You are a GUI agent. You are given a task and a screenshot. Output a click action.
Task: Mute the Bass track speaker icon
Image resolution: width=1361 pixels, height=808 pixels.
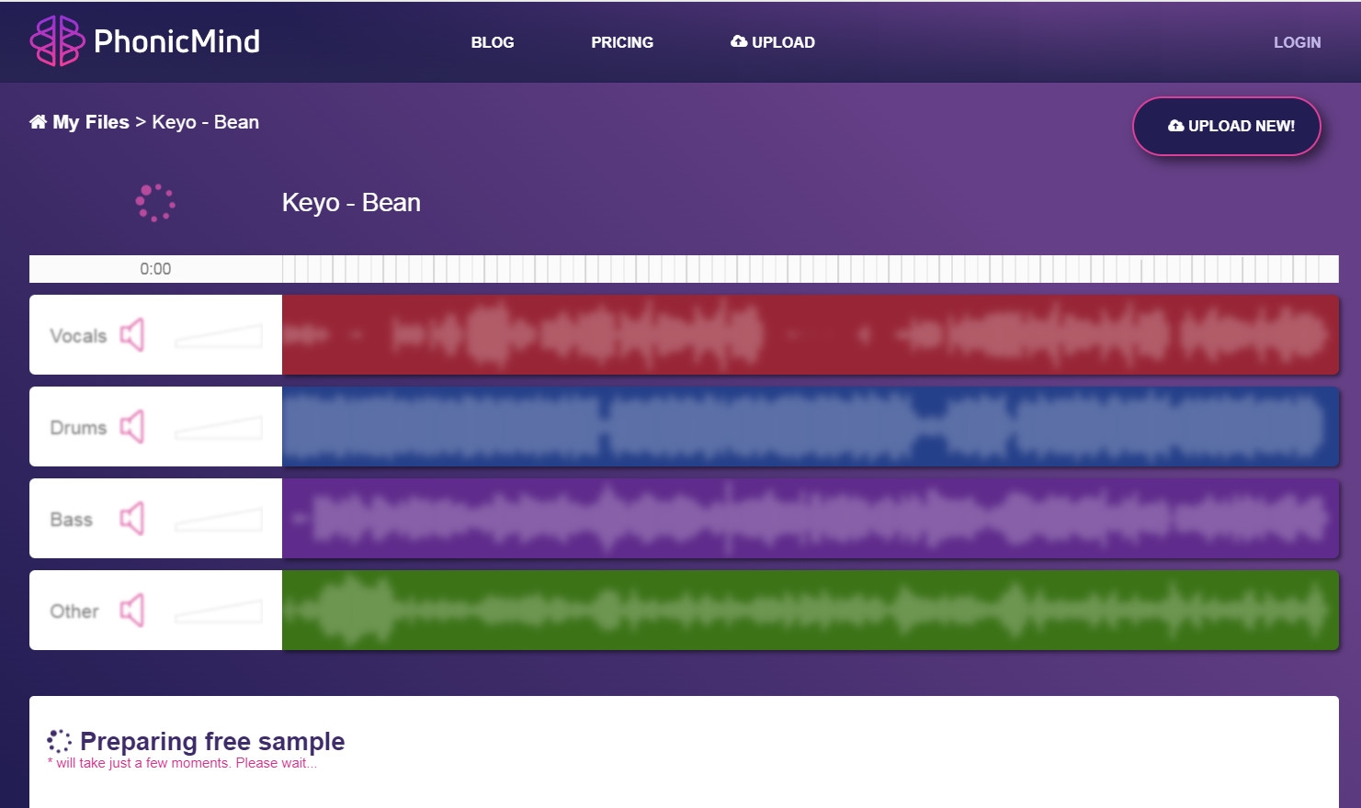(x=132, y=519)
